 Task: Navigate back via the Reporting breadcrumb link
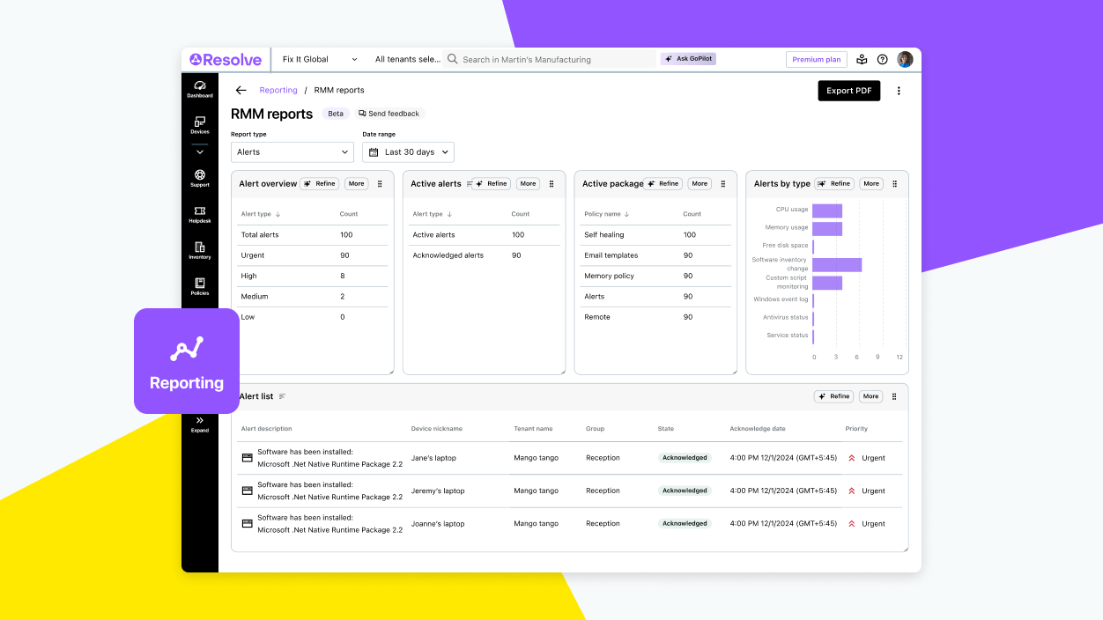[278, 90]
